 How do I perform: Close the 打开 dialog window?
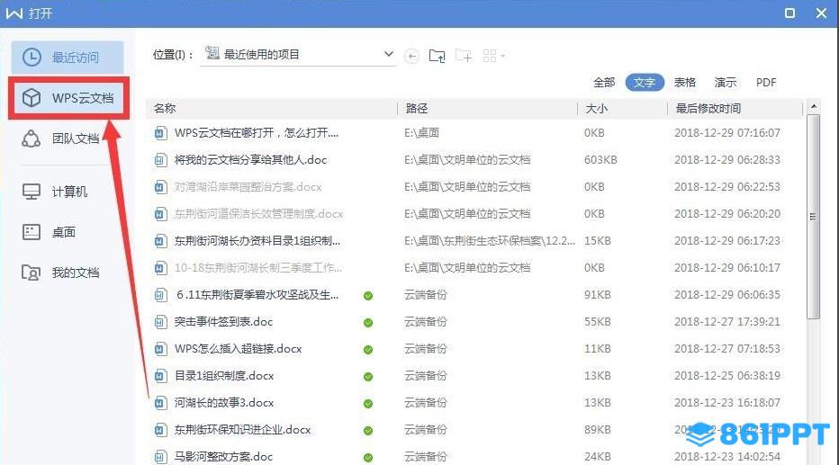[821, 13]
